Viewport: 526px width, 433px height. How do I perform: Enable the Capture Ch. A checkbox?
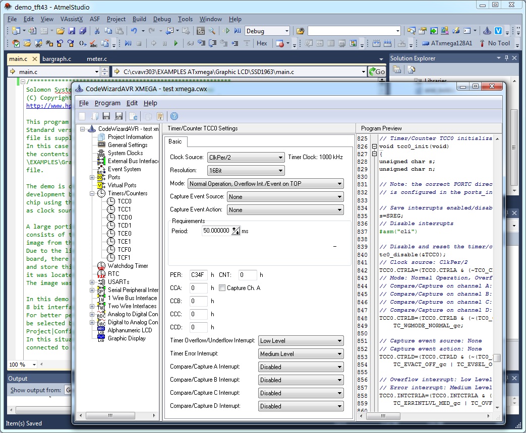(x=222, y=288)
